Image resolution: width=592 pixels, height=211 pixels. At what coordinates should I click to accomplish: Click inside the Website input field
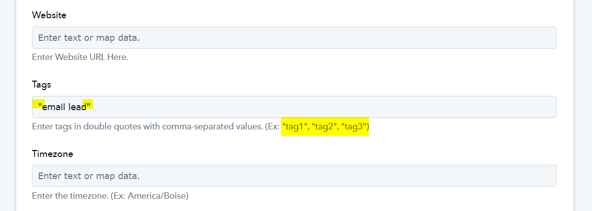coord(294,37)
